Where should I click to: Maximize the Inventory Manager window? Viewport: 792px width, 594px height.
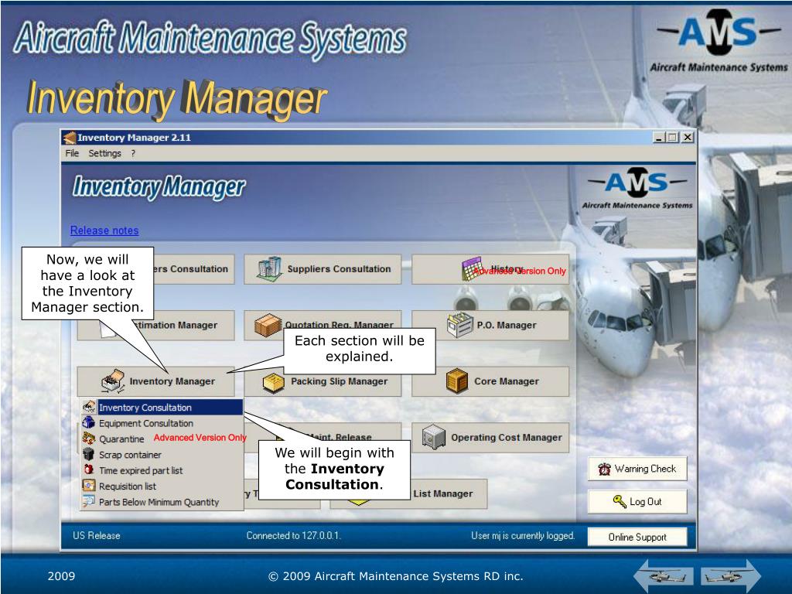click(x=672, y=137)
